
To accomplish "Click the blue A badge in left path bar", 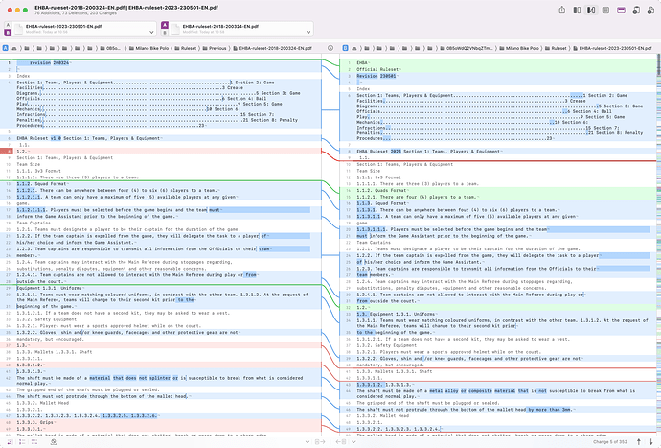I will 5,48.
